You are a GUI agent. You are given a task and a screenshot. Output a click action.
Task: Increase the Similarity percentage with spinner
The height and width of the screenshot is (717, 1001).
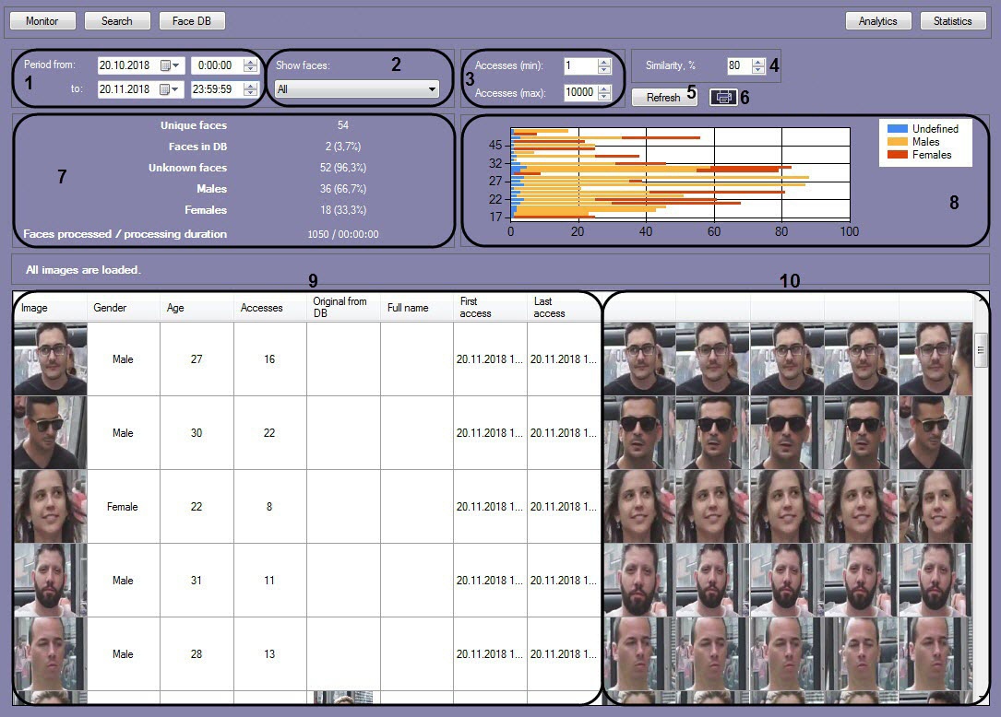758,62
